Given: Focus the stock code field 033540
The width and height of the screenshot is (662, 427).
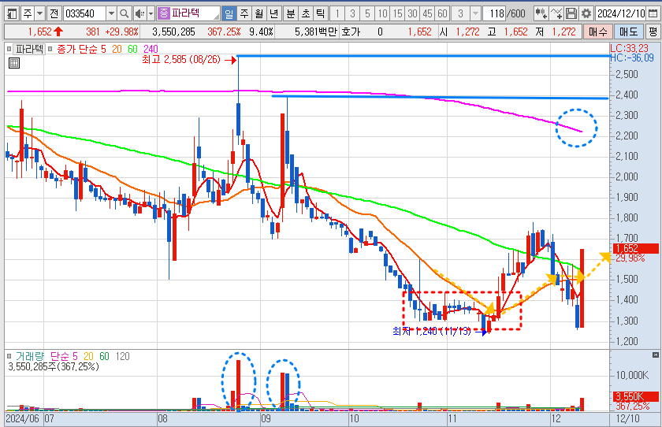Looking at the screenshot, I should [84, 14].
